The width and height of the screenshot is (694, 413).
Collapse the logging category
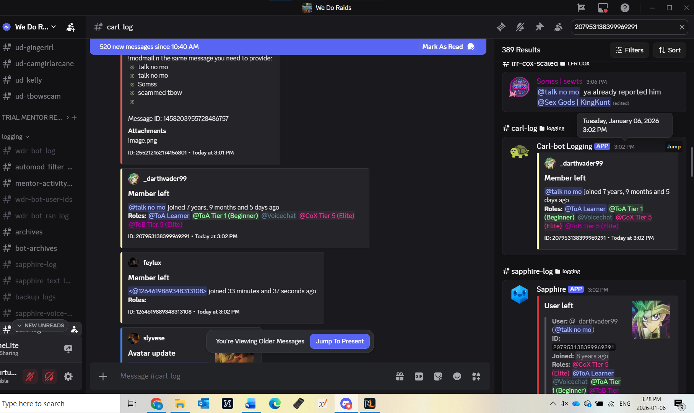15,137
